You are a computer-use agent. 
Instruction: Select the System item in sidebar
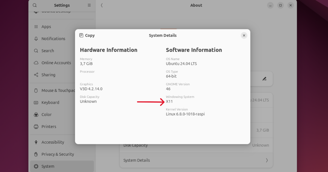point(48,166)
